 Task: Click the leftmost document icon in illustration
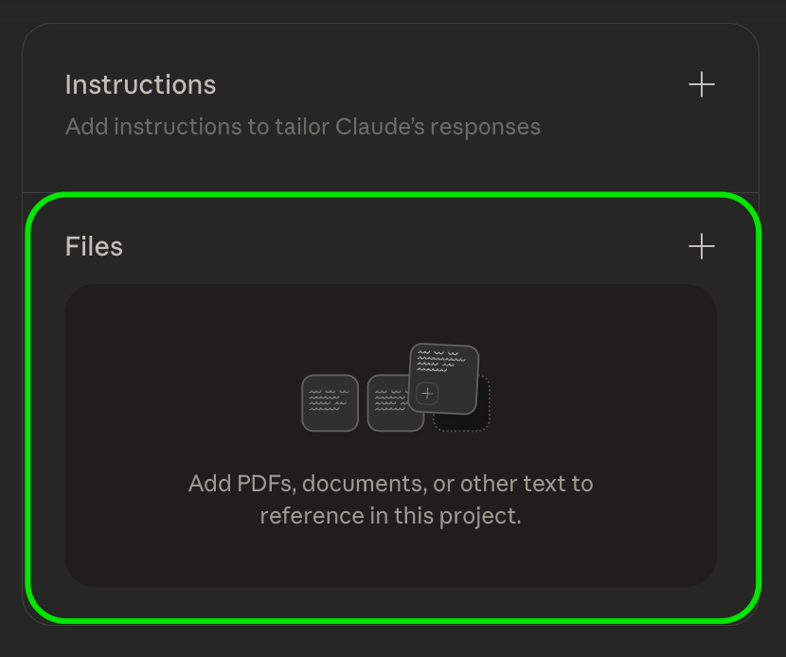click(x=330, y=403)
